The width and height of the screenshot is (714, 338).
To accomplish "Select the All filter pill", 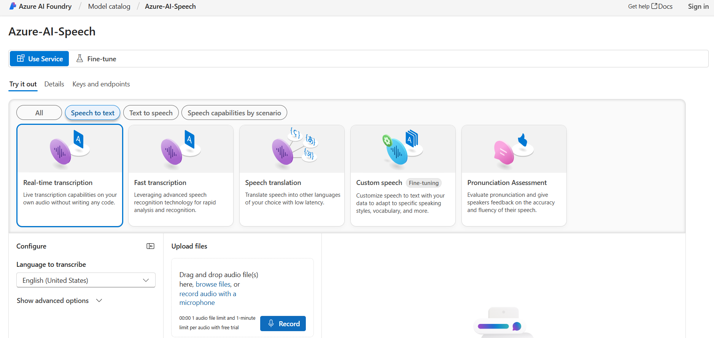I will [x=39, y=113].
